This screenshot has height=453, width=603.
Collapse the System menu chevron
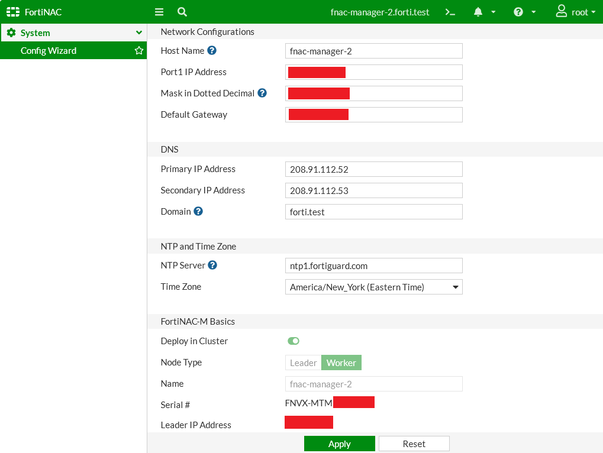[x=139, y=33]
